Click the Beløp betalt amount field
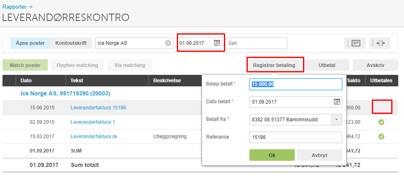The width and height of the screenshot is (404, 176). pos(296,84)
